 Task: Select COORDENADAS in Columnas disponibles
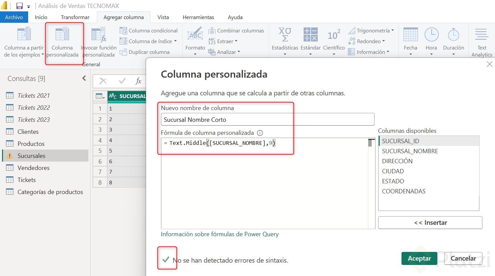429,191
